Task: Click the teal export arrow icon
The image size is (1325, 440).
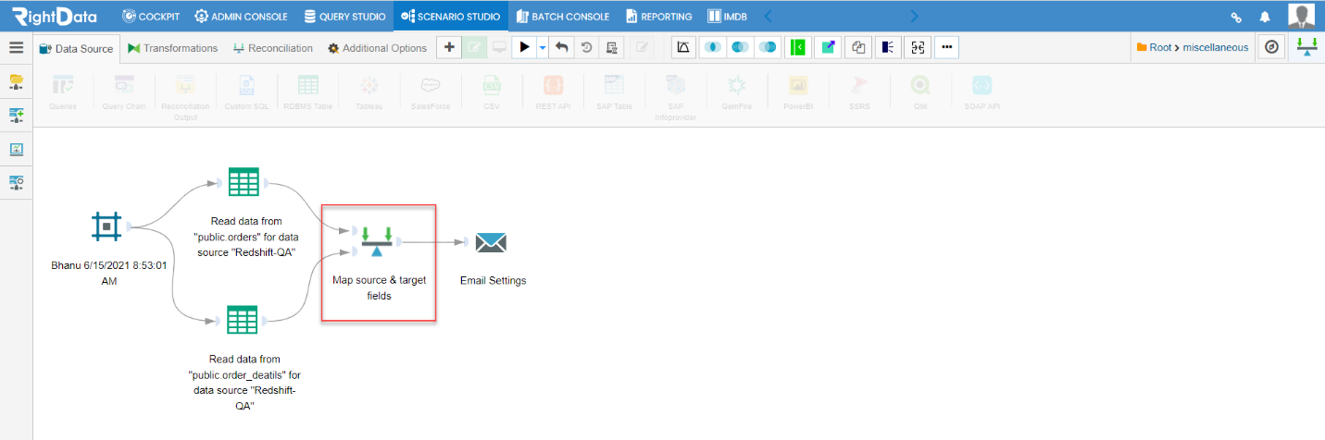Action: pos(828,47)
